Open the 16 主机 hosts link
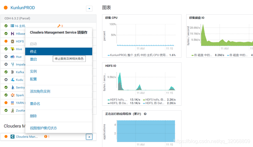This screenshot has width=253, height=147. click(20, 26)
